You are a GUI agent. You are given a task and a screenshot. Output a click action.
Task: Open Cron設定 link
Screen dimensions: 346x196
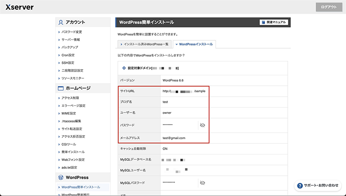click(68, 55)
